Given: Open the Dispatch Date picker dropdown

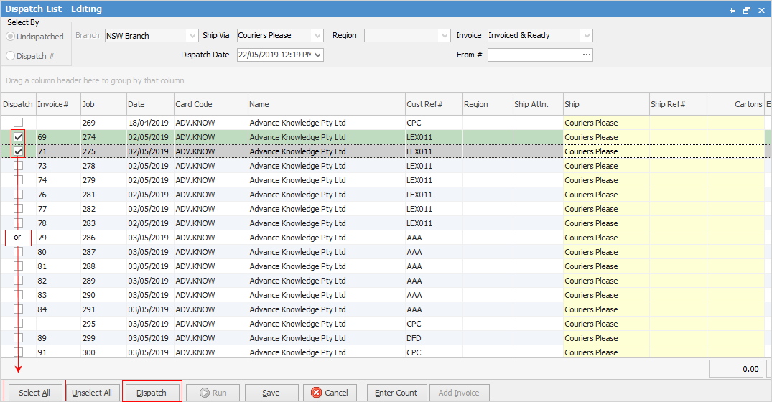Looking at the screenshot, I should pyautogui.click(x=318, y=55).
